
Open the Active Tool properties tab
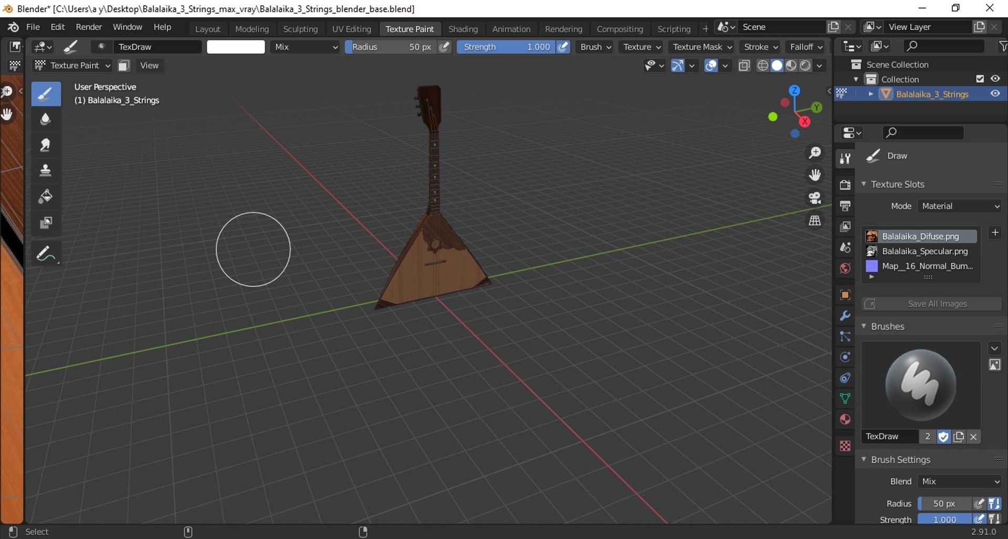click(x=845, y=158)
